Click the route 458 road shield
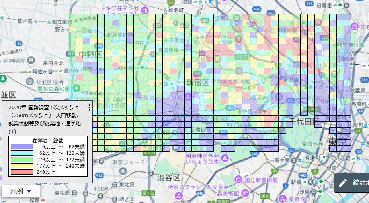369x203 pixels. click(x=310, y=3)
